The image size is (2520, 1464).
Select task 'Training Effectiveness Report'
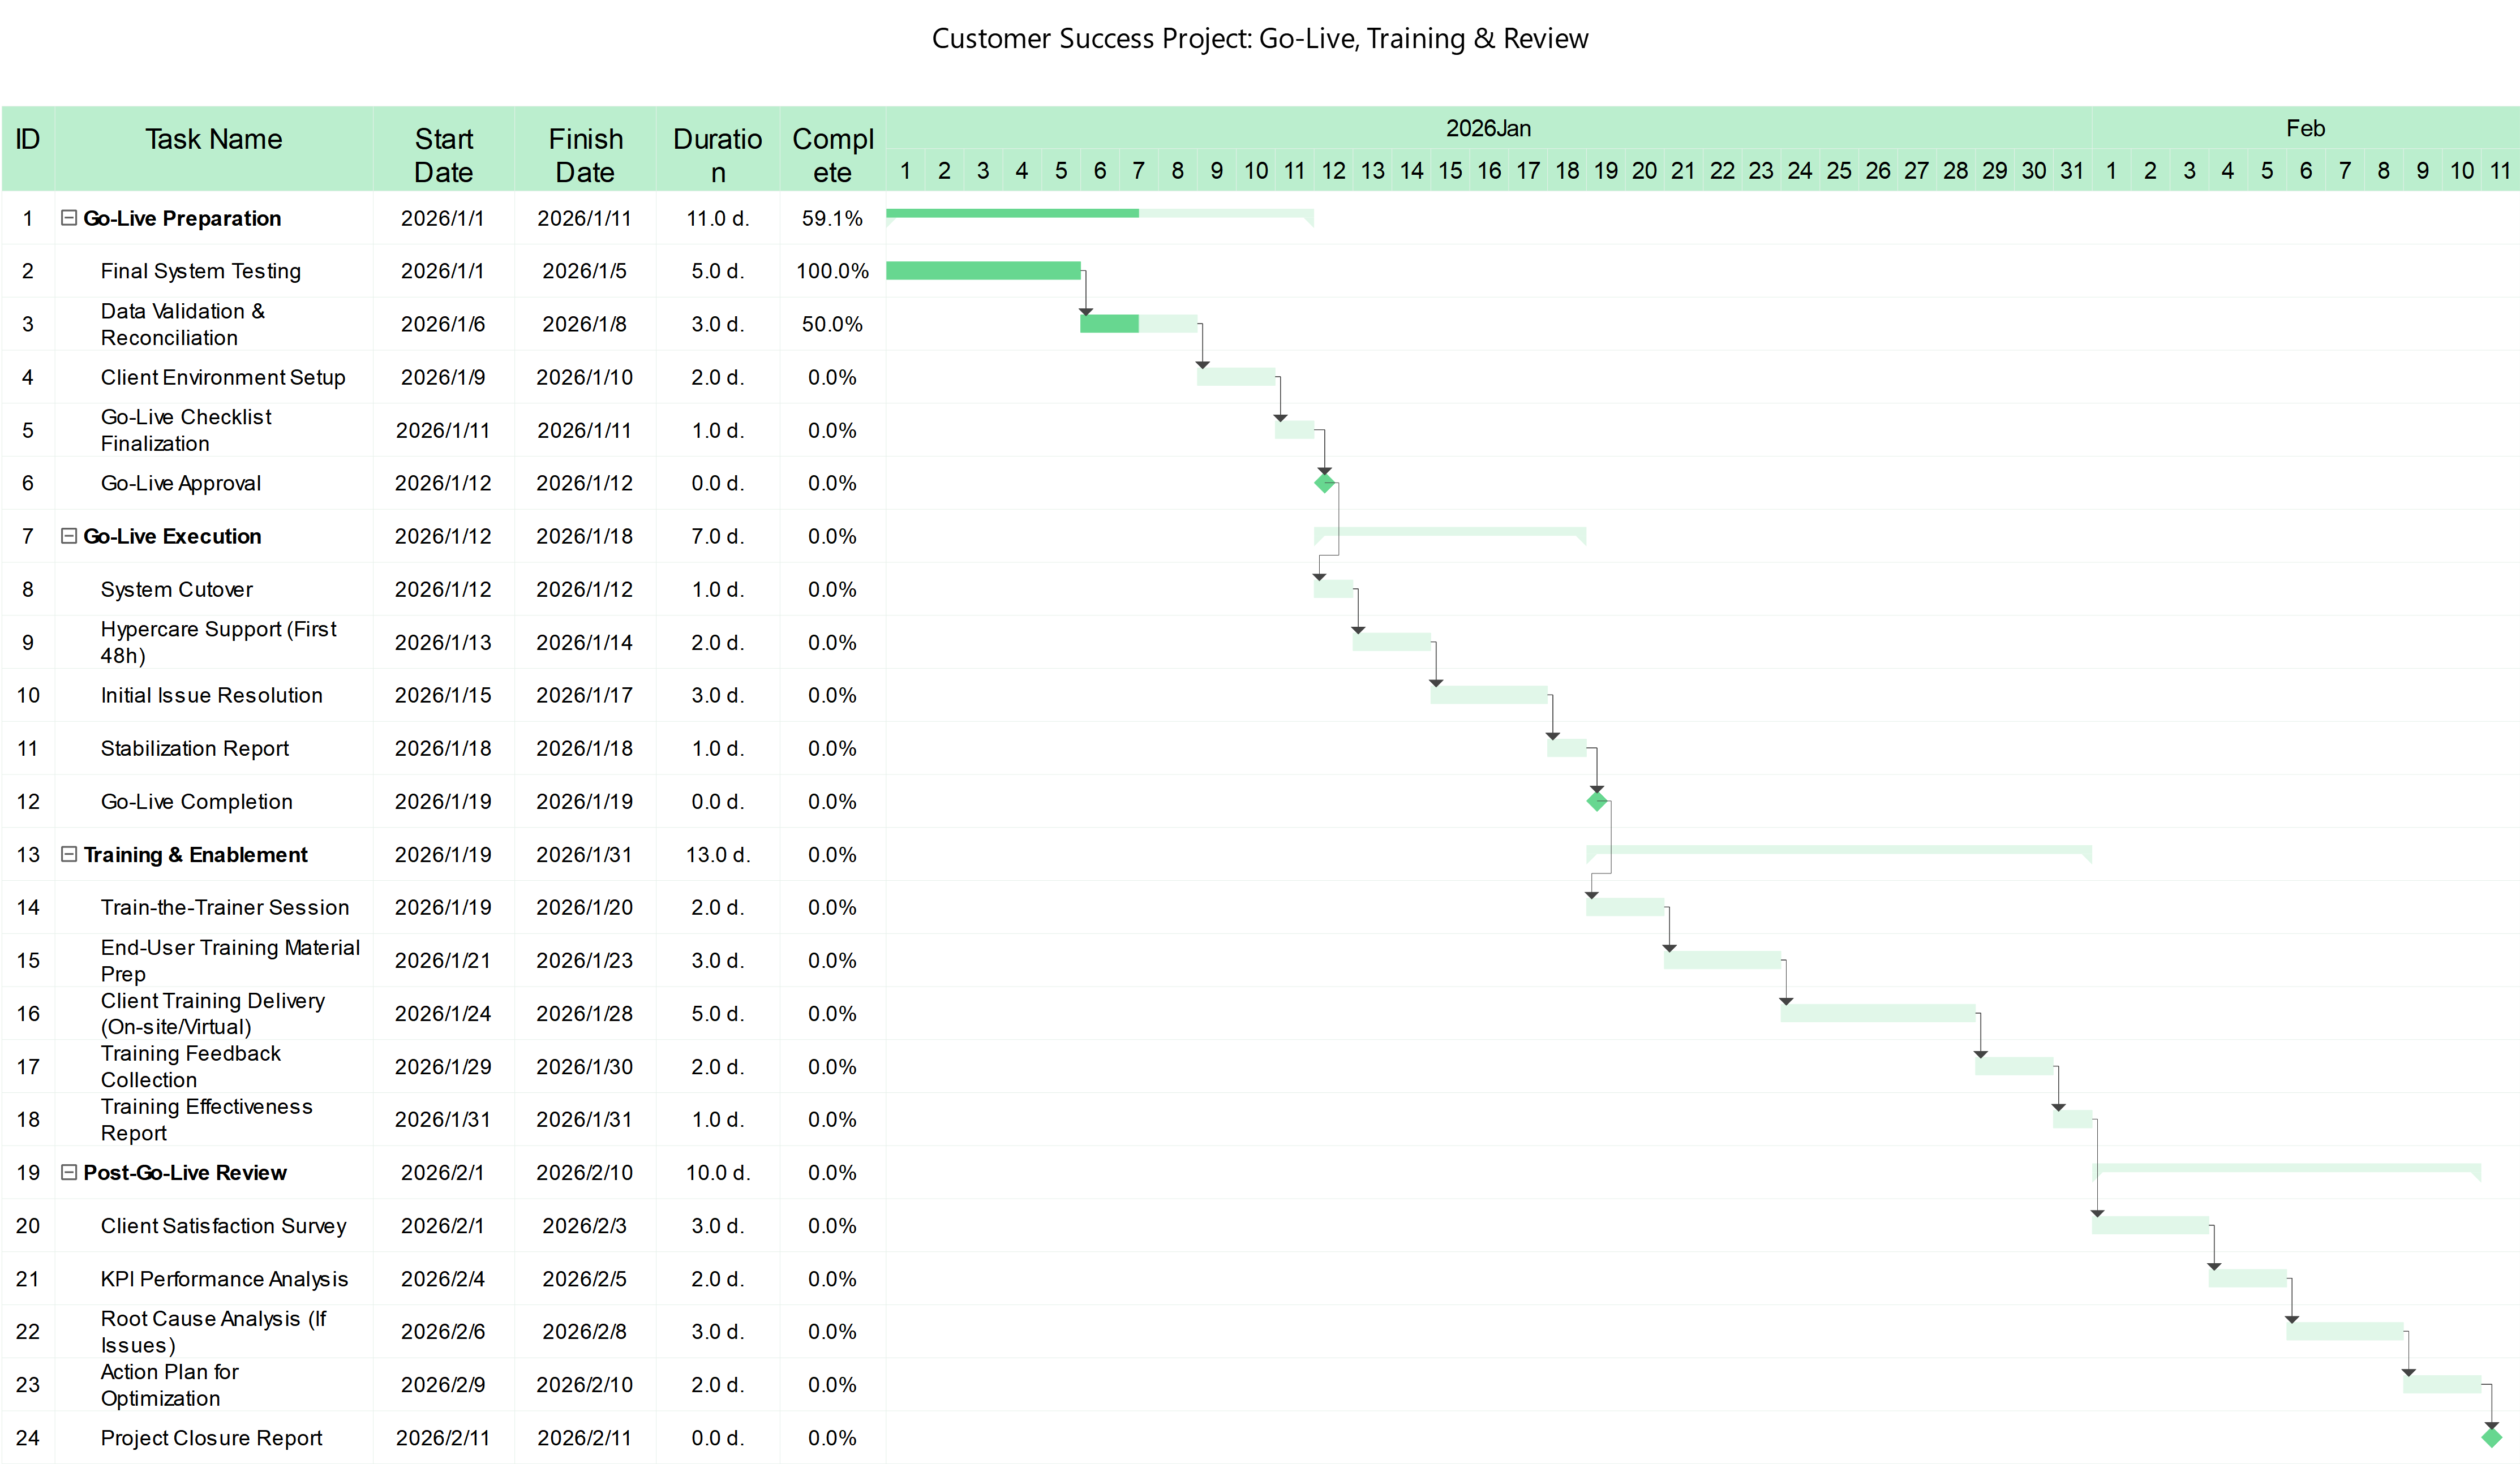coord(207,1119)
